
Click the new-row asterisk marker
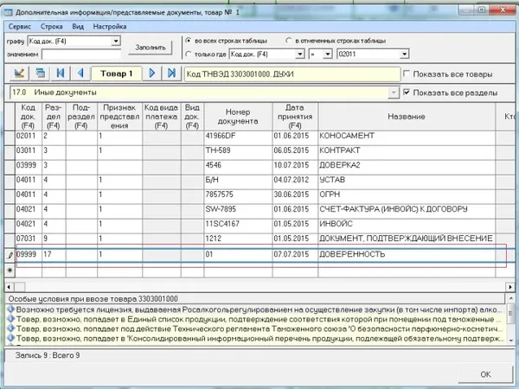click(10, 271)
